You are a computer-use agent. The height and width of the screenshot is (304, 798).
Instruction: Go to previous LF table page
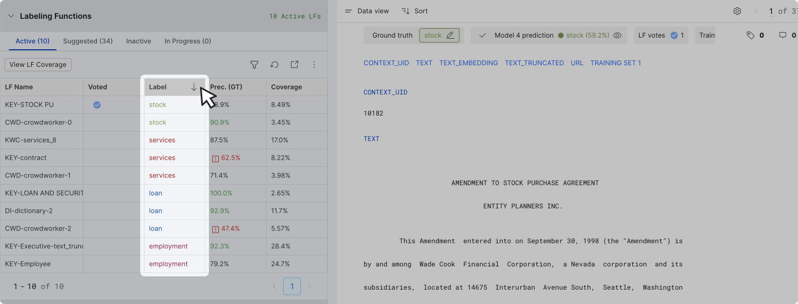pos(274,286)
